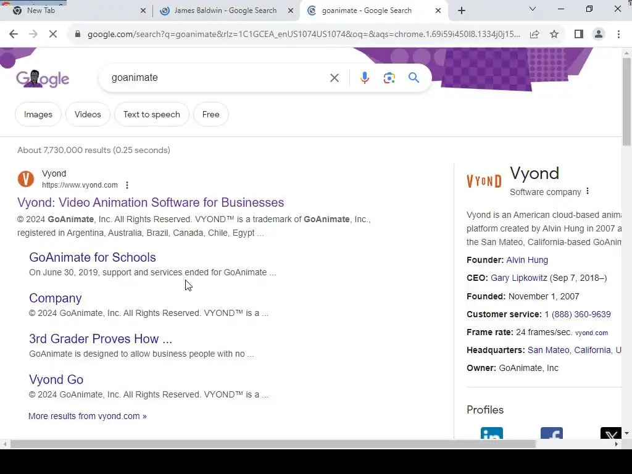Bookmark this tab with star icon
The image size is (632, 474).
554,35
